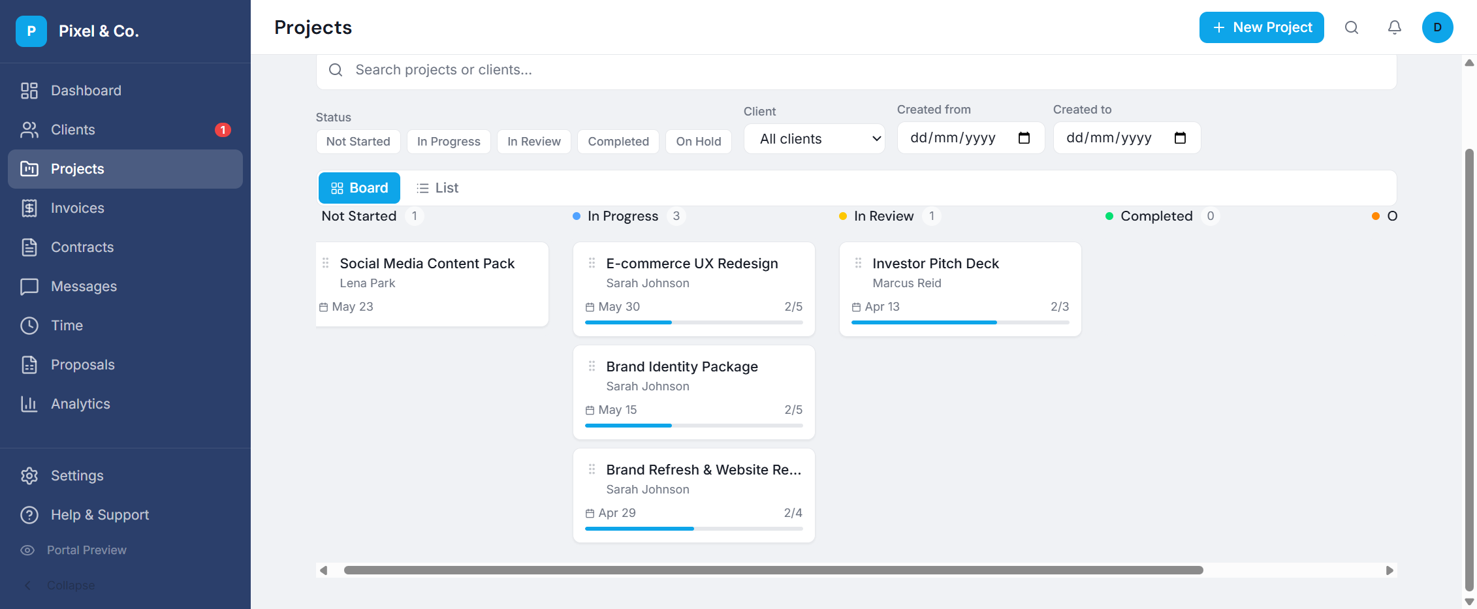This screenshot has height=609, width=1477.
Task: Click the Completed column header
Action: click(1156, 216)
